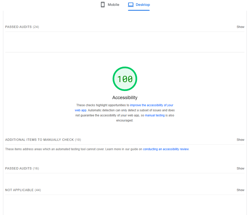
Task: Click the green 100 Accessibility score gauge
Action: pos(125,79)
